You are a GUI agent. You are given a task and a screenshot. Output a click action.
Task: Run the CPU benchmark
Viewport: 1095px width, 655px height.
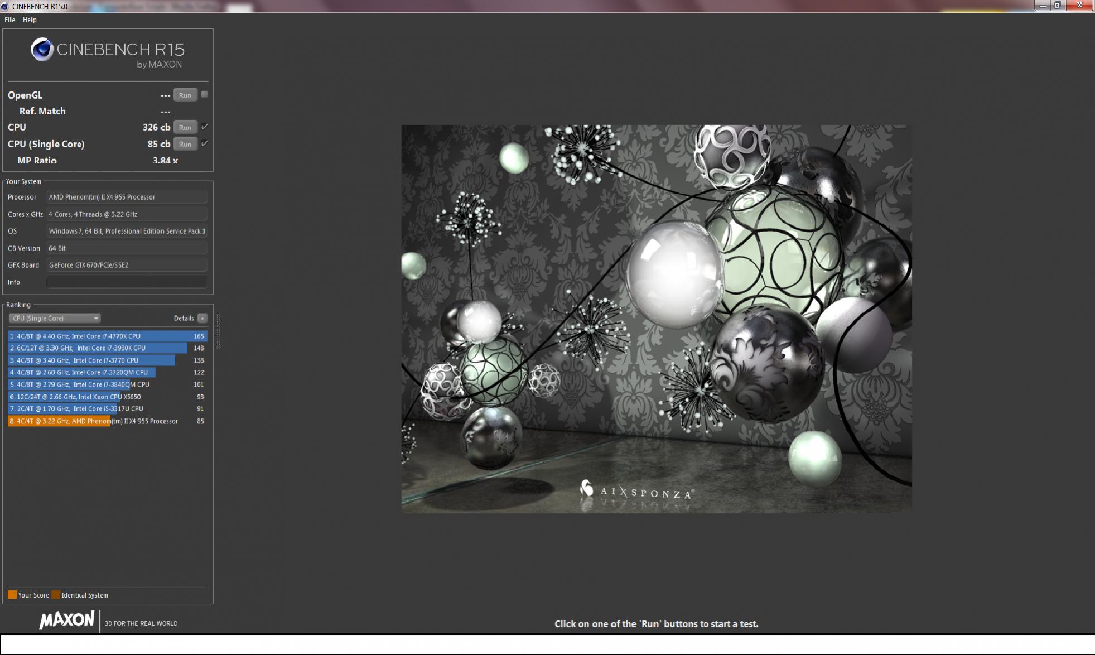coord(185,127)
